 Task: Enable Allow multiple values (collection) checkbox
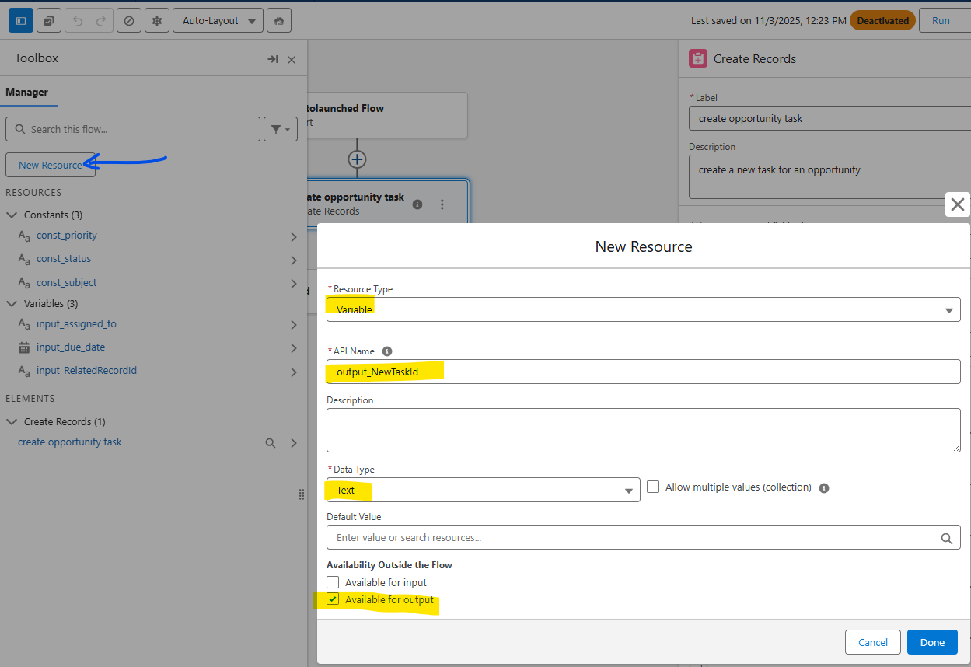tap(653, 487)
